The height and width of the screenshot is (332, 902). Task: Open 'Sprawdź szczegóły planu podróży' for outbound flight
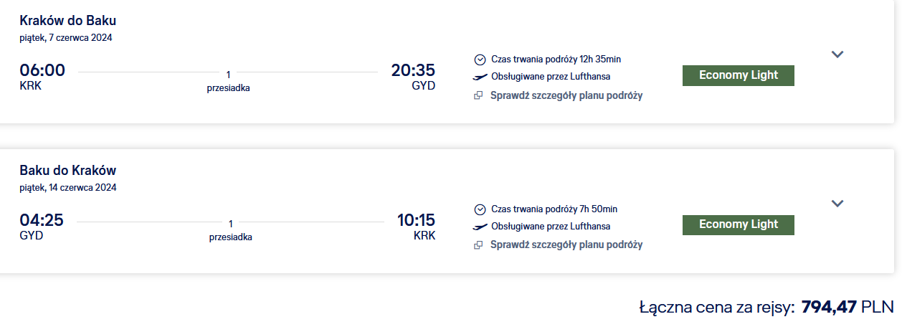point(566,95)
